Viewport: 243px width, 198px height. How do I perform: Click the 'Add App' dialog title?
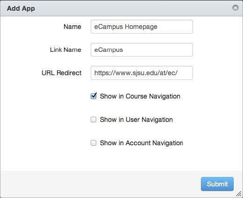[21, 8]
